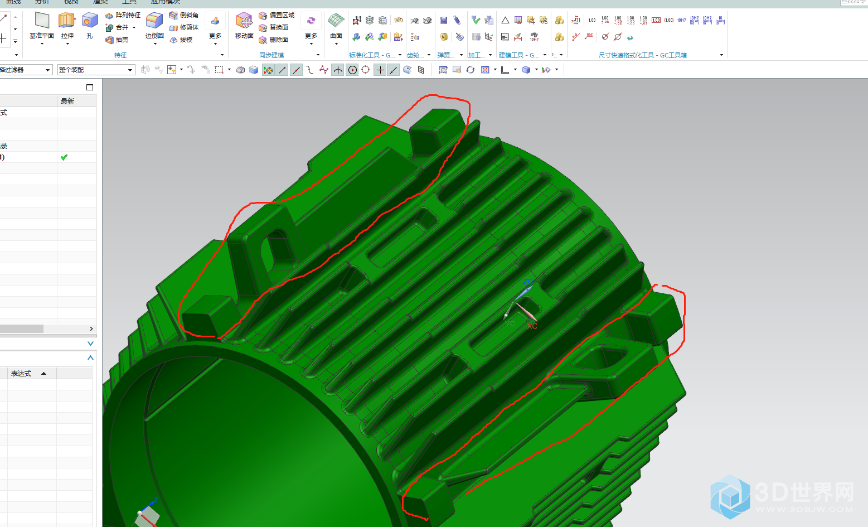Apply the (1.00) reference dimension format
868x527 pixels.
pyautogui.click(x=669, y=21)
